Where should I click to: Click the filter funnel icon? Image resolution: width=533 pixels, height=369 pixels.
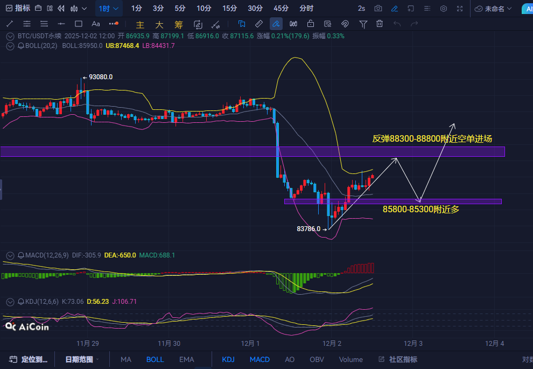[x=363, y=24]
